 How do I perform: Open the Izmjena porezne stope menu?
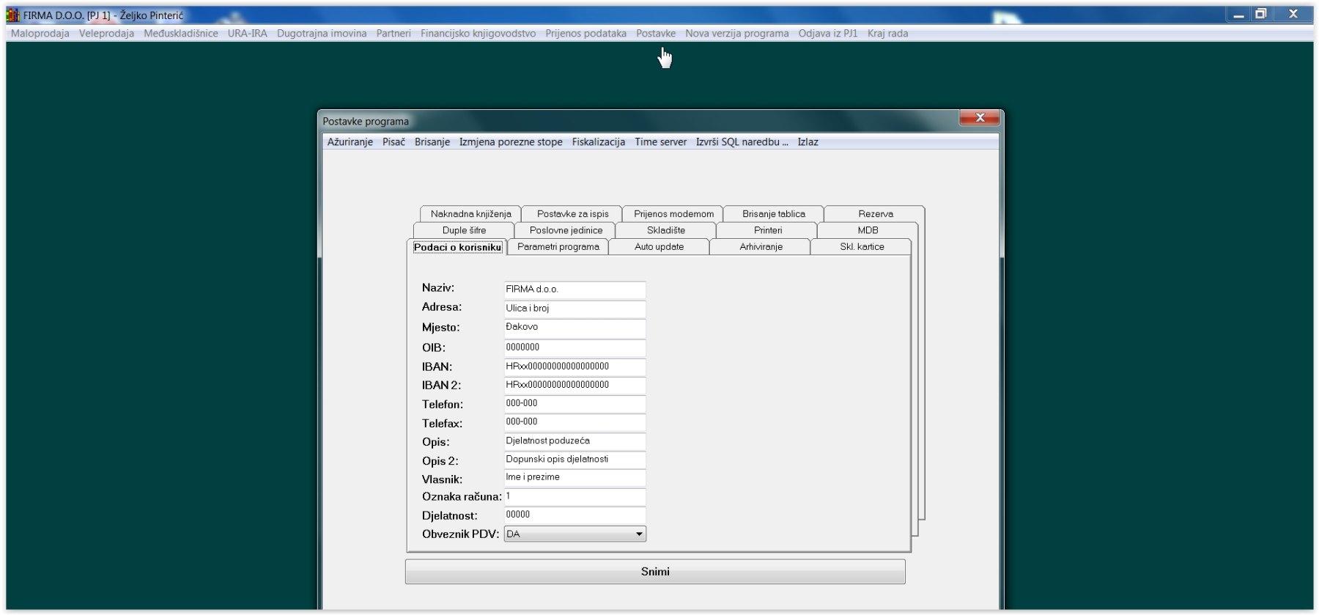click(511, 142)
